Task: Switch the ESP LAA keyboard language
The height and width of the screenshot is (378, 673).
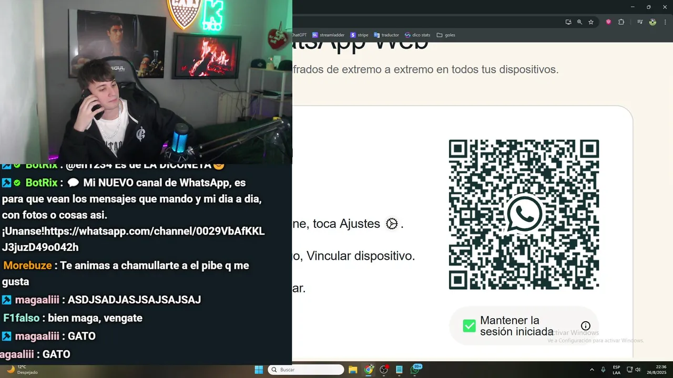Action: [616, 370]
